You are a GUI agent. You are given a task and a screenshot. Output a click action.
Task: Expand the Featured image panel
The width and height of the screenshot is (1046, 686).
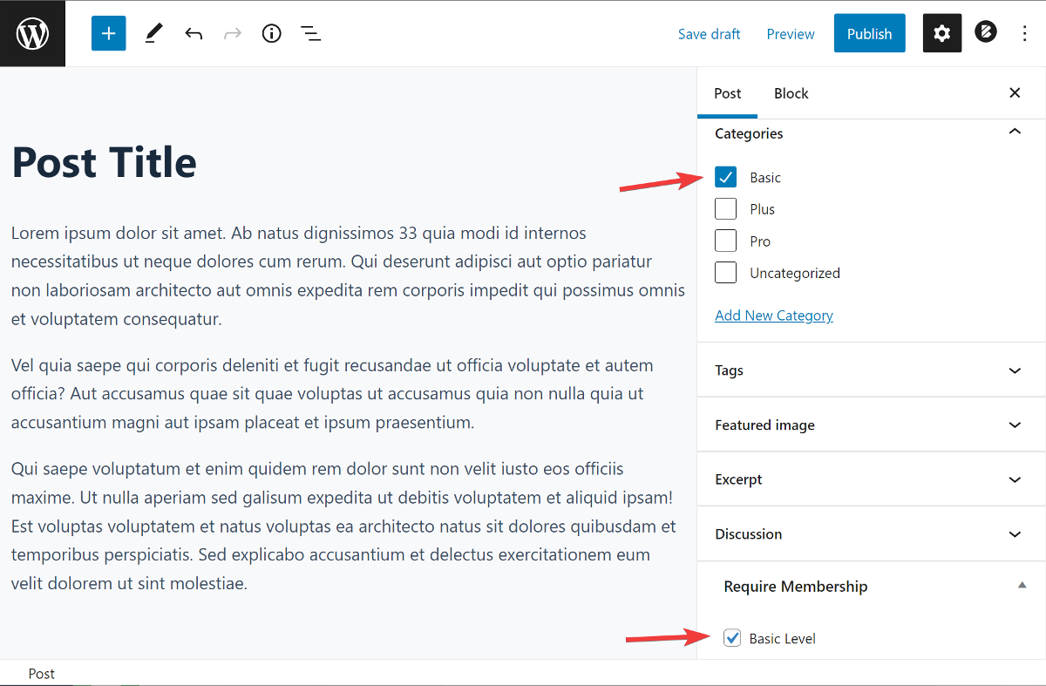872,425
